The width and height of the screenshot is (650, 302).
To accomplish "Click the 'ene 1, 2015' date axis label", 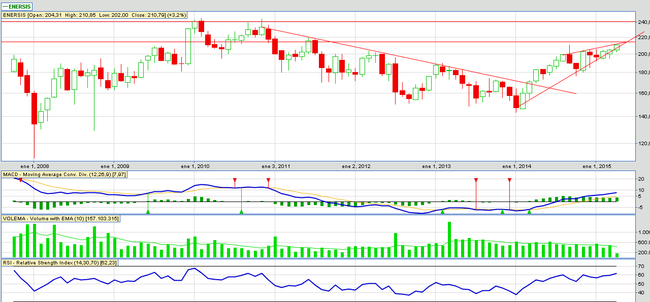I will click(x=597, y=166).
